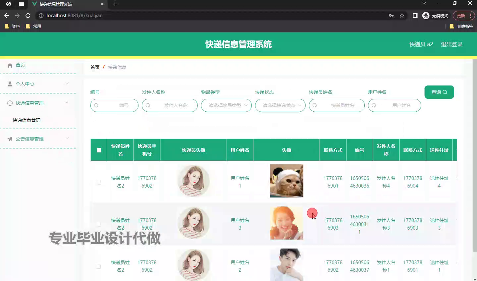The height and width of the screenshot is (281, 477).
Task: Open the 常用 bookmark folder
Action: 33,26
